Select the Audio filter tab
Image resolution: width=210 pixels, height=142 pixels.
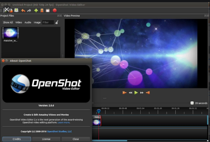click(x=28, y=22)
